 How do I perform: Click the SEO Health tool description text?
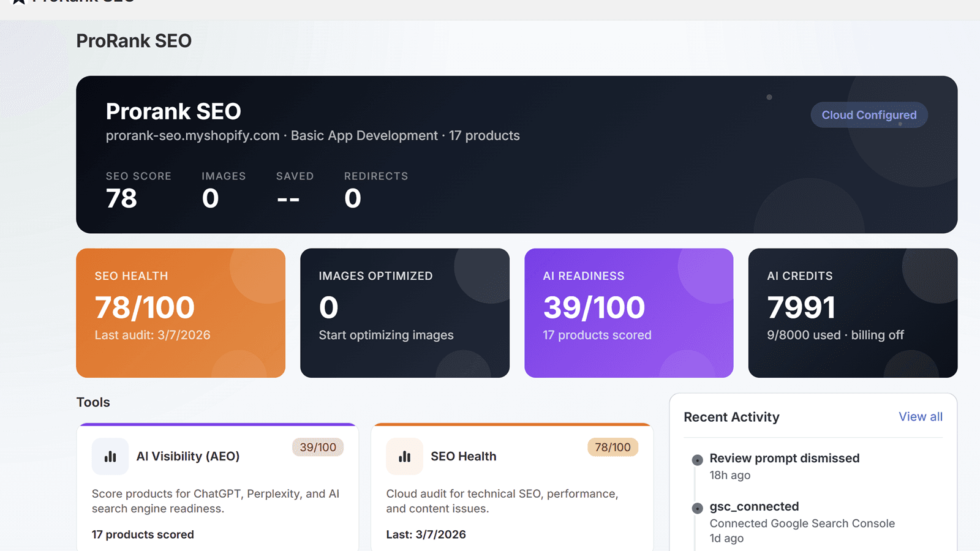tap(502, 501)
